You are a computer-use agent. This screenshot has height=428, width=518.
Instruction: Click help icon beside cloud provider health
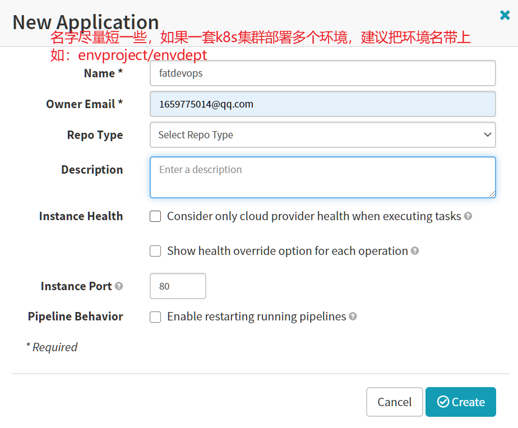click(468, 216)
